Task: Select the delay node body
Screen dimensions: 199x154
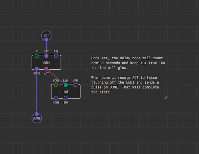Action: (46, 62)
